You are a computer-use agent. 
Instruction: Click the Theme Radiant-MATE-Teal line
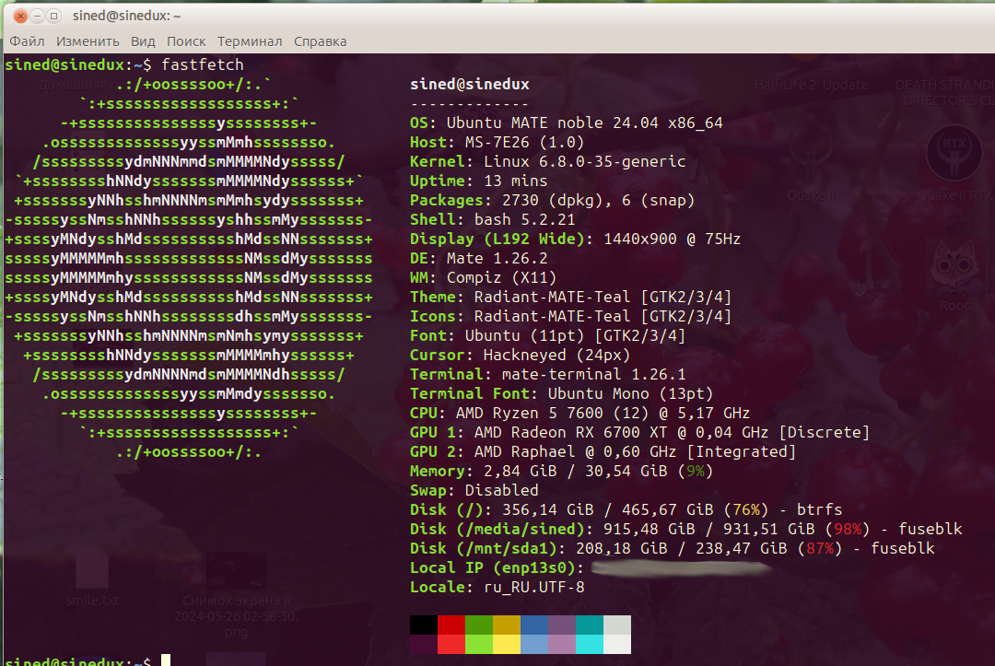click(x=570, y=297)
